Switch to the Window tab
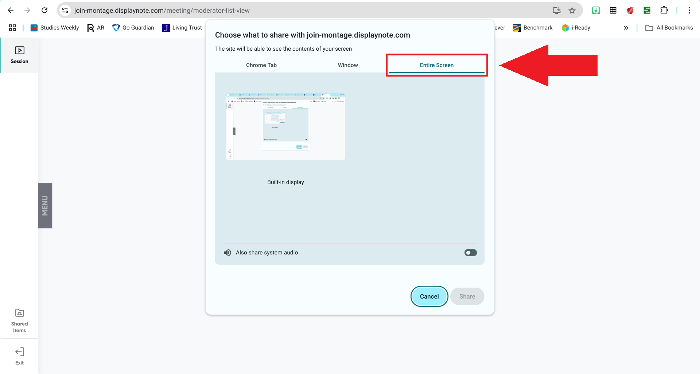The image size is (700, 374). point(347,65)
